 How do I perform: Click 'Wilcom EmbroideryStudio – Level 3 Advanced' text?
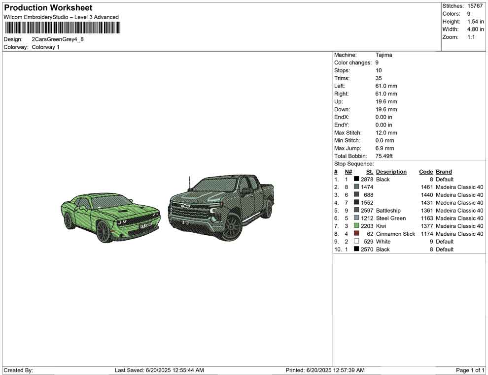click(61, 17)
